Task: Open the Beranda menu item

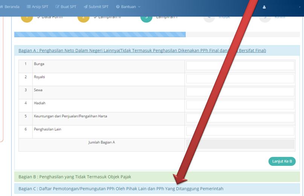Action: coord(10,7)
